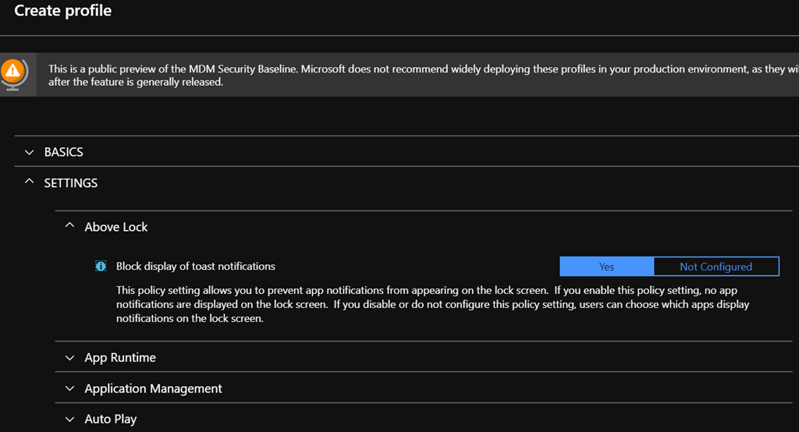Click the chevron arrow next to BASICS
This screenshot has width=799, height=432.
[x=30, y=153]
